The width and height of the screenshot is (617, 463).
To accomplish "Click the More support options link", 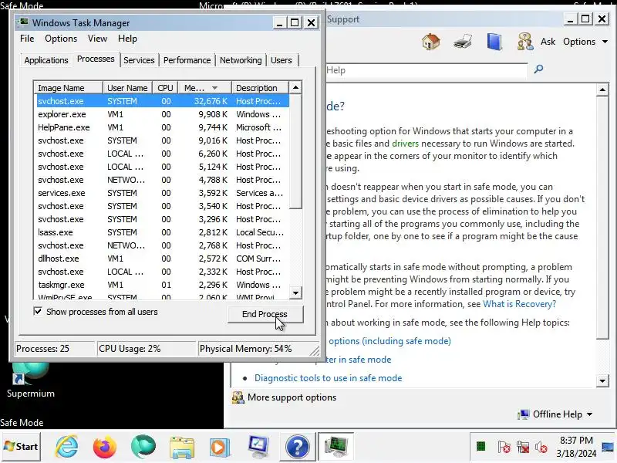I will point(292,397).
